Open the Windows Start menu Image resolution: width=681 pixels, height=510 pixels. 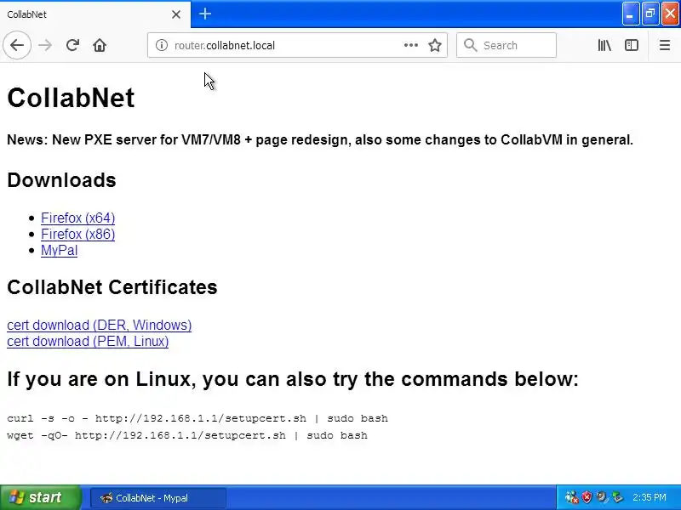(40, 497)
